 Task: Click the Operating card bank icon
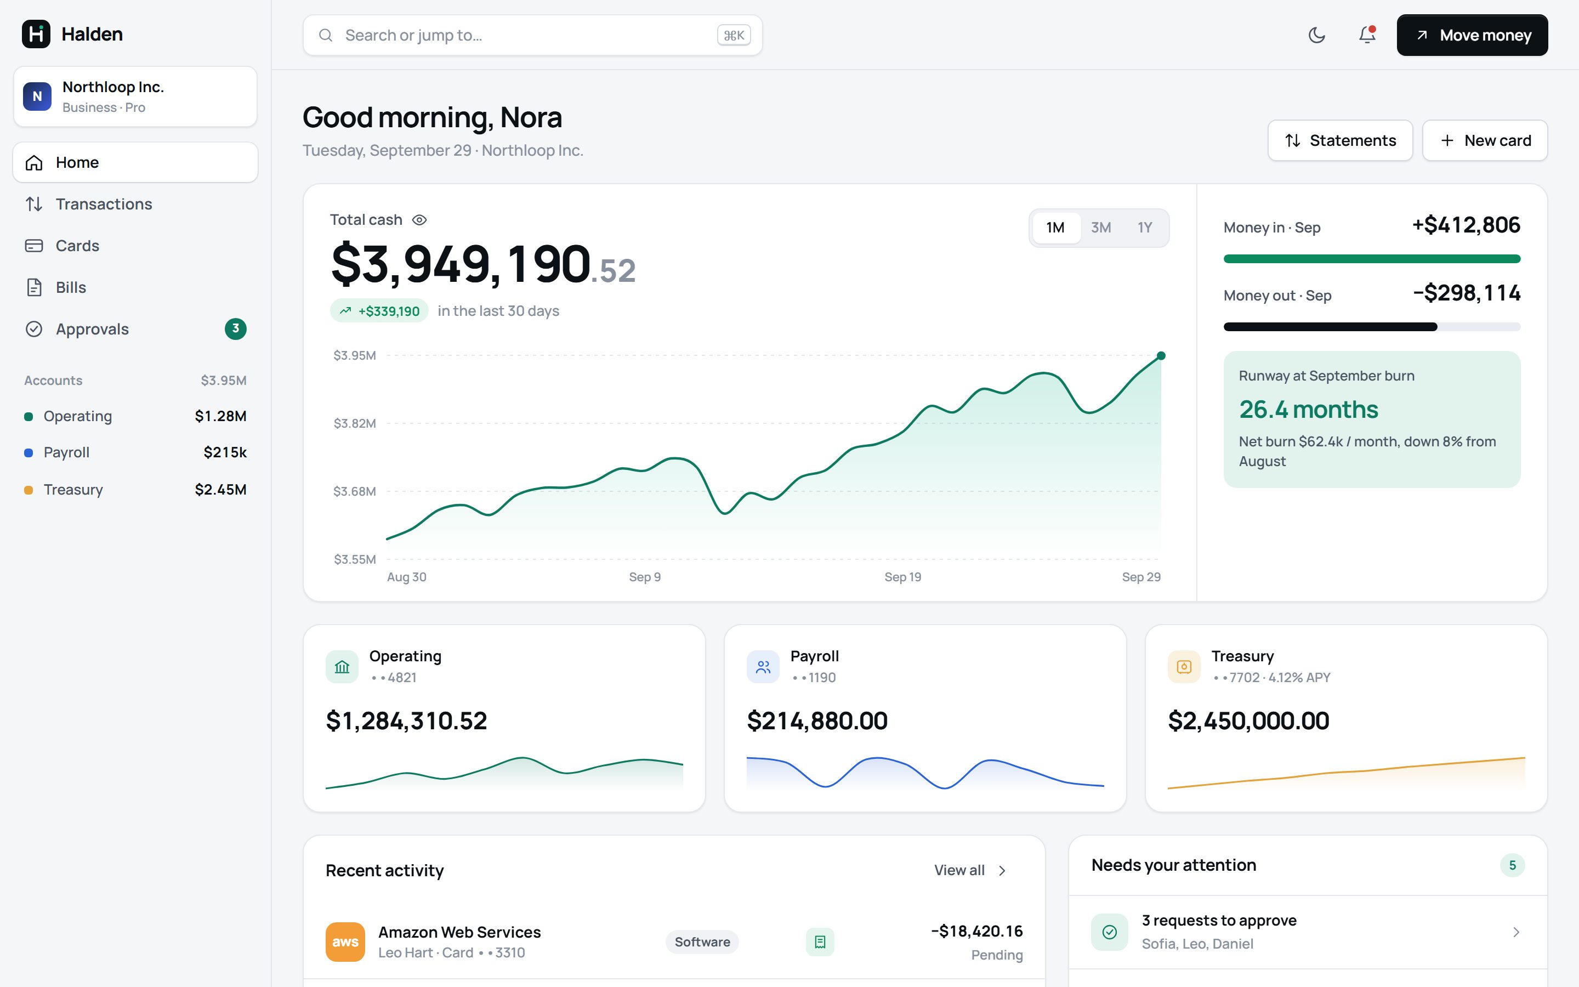point(342,666)
